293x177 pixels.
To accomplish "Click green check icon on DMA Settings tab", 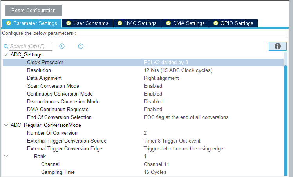I will [x=168, y=23].
